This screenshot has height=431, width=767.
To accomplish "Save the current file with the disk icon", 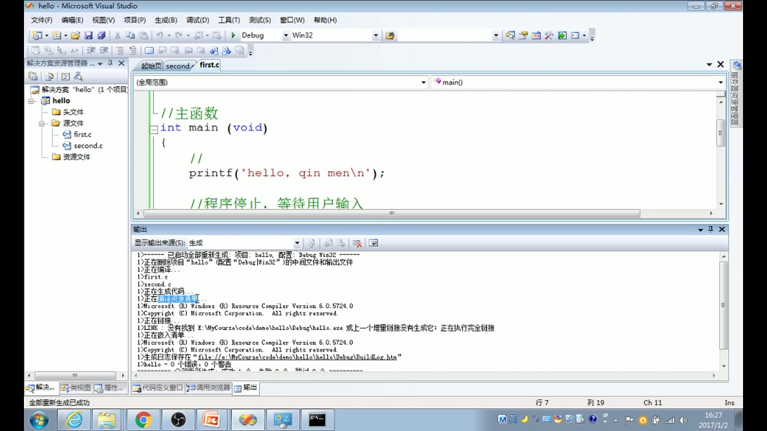I will [x=89, y=35].
